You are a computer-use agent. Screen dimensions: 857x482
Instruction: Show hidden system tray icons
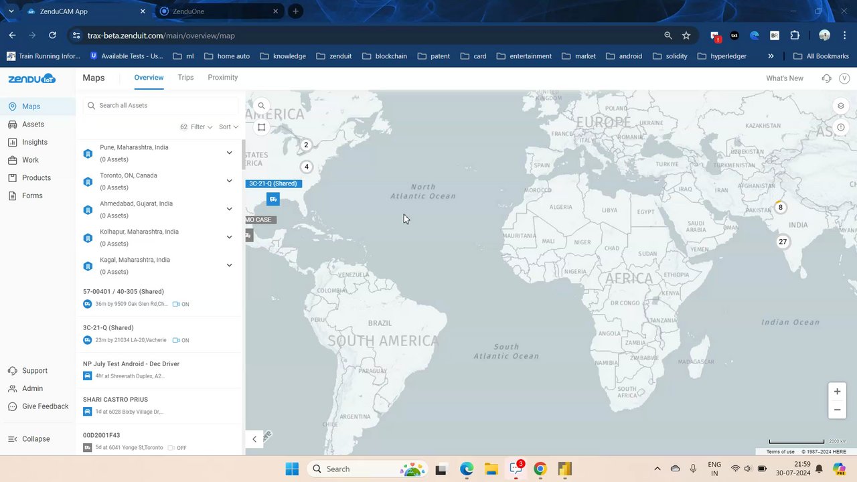tap(657, 469)
